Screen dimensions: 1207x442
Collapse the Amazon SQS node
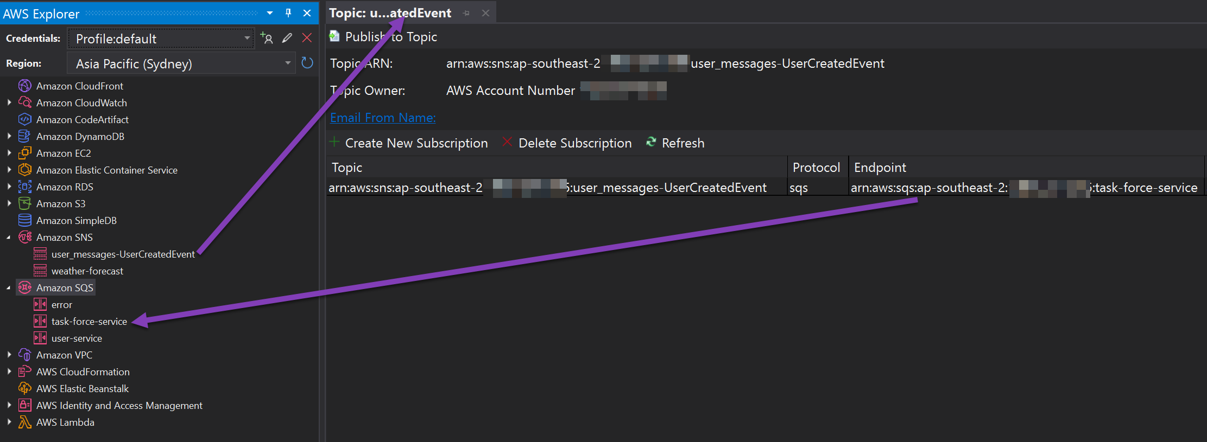click(x=9, y=287)
